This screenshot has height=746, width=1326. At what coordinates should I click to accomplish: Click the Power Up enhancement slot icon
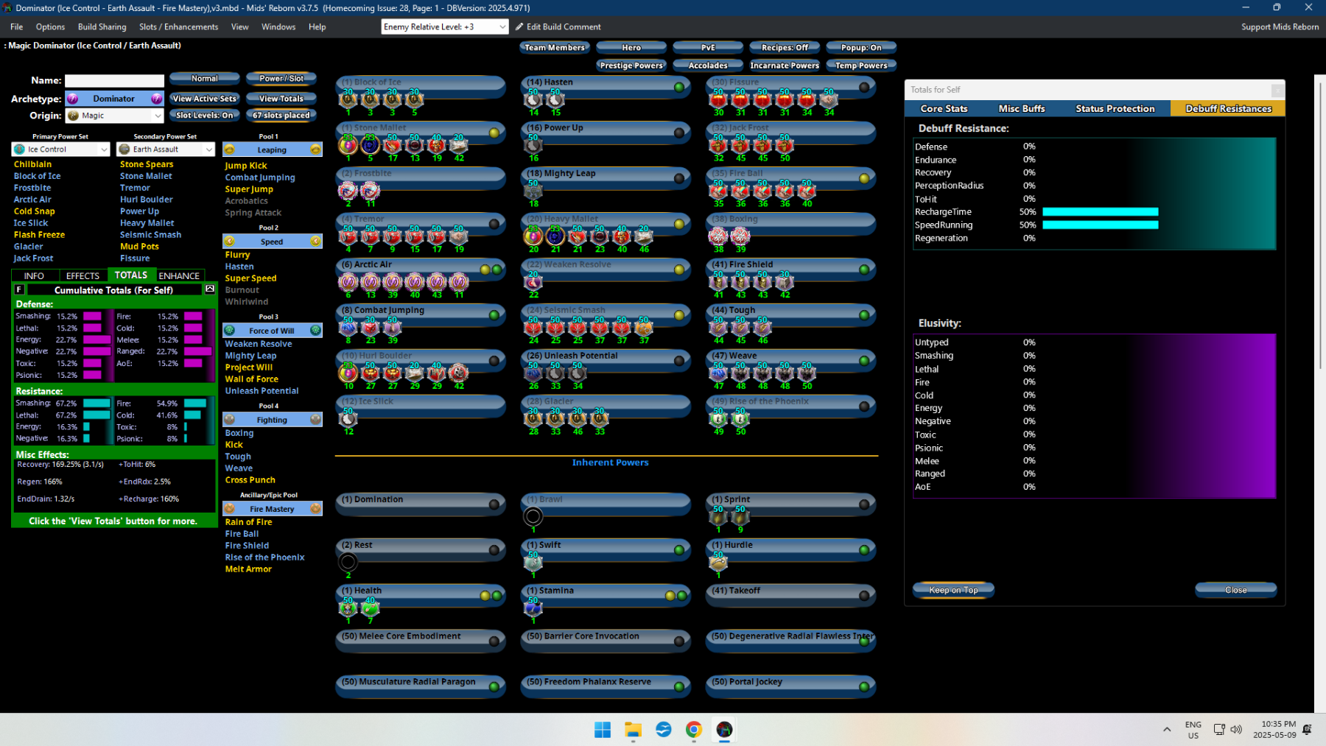[x=533, y=146]
